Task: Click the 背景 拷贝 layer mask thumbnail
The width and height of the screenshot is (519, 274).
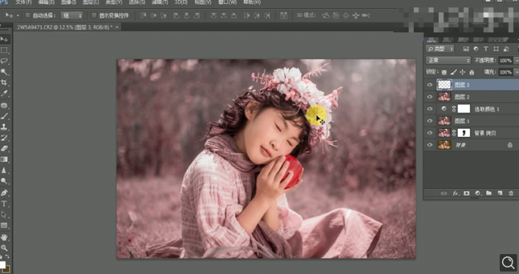Action: pos(463,133)
